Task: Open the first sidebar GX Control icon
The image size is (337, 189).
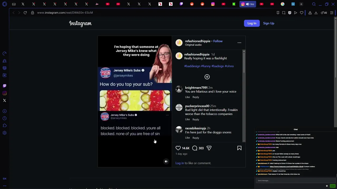Action: pyautogui.click(x=4, y=54)
